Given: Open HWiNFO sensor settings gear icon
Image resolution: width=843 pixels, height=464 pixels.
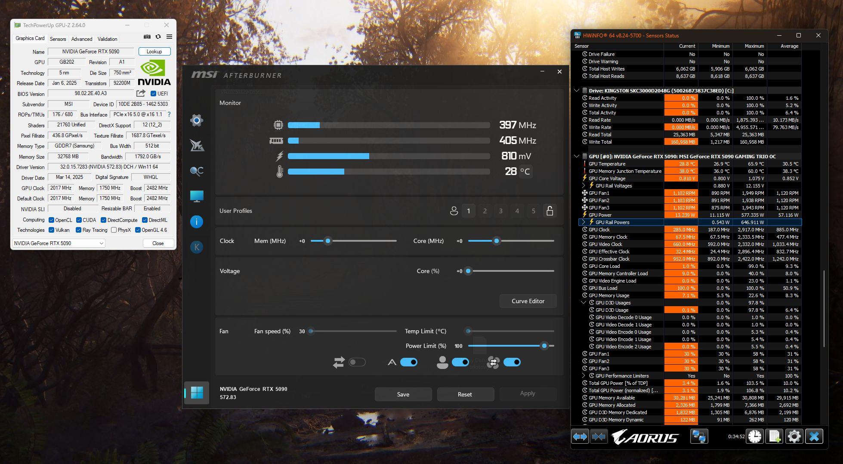Looking at the screenshot, I should click(794, 436).
